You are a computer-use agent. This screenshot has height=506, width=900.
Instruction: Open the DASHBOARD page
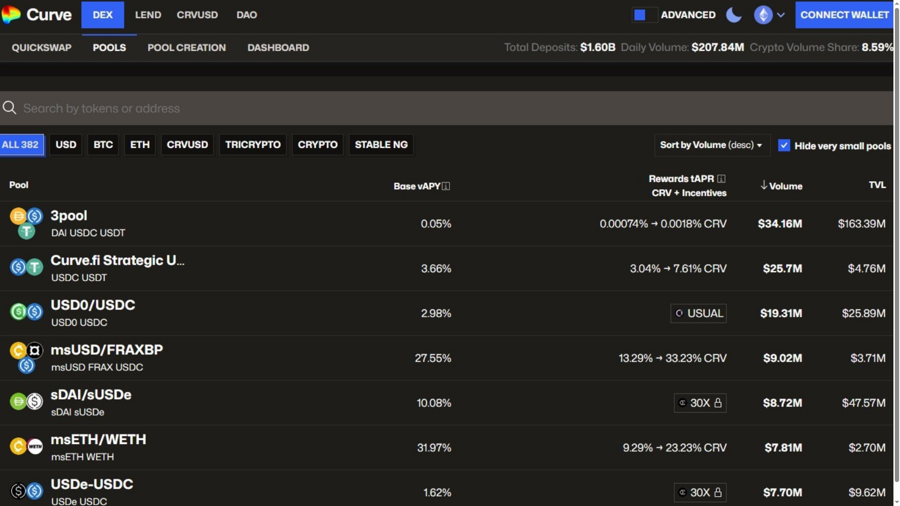(278, 47)
